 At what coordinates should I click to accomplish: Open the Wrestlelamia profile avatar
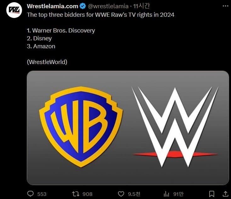point(14,10)
